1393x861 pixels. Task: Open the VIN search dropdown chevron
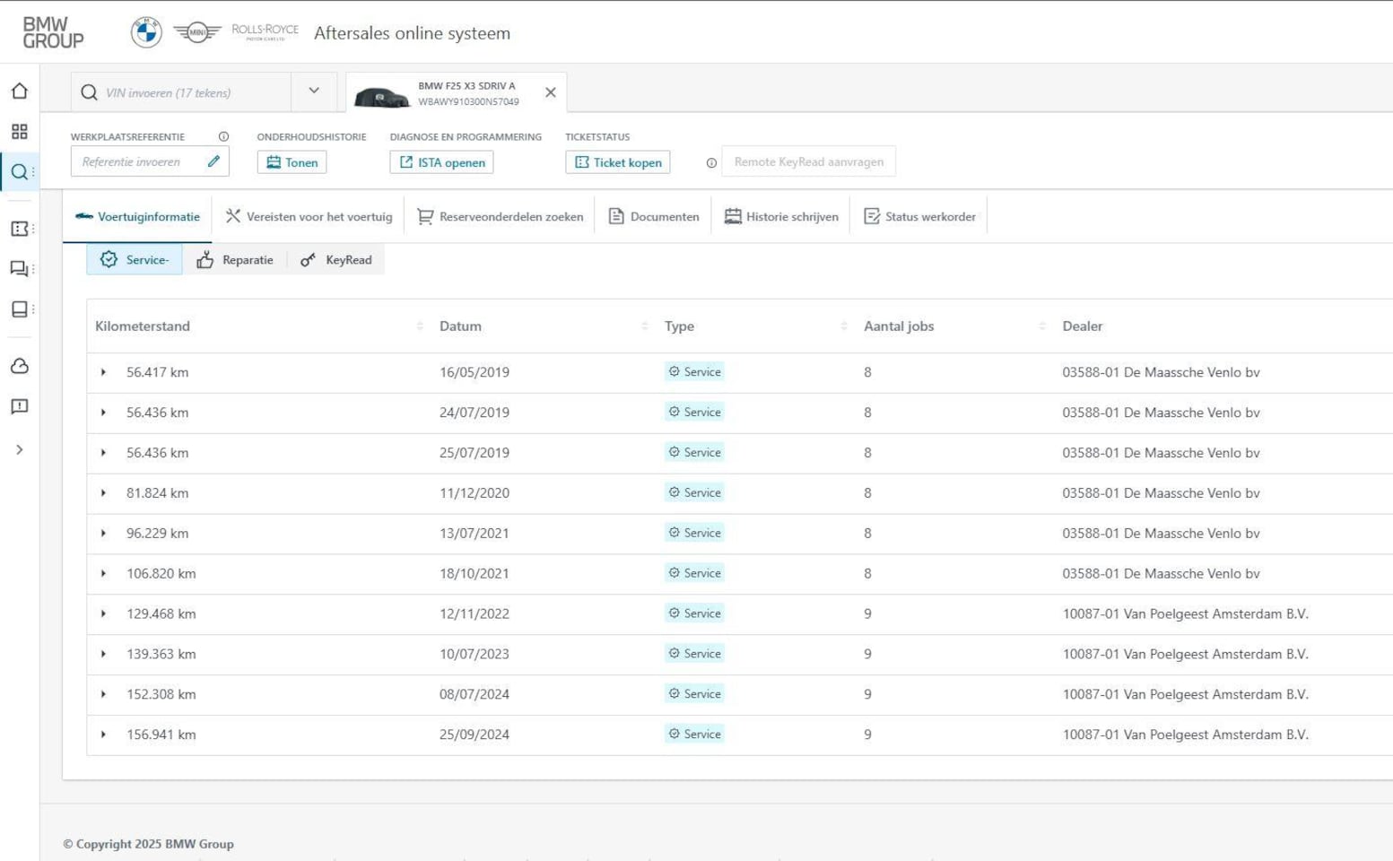[314, 91]
